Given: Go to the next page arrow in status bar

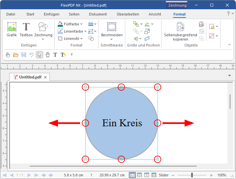Looking at the screenshot, I should click(29, 175).
